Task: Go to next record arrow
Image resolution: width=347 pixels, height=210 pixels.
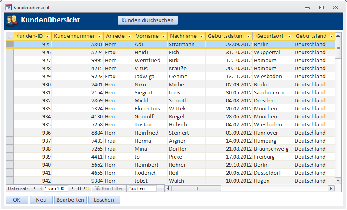Action: click(x=73, y=188)
